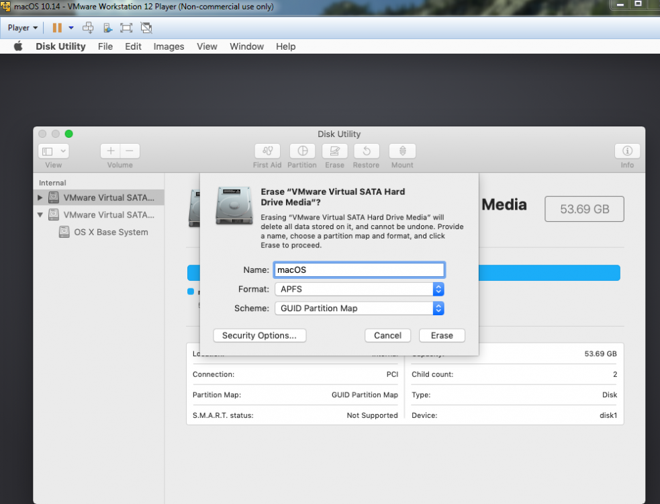Image resolution: width=660 pixels, height=504 pixels.
Task: Click the 53.69 GB capacity table value
Action: coord(601,353)
